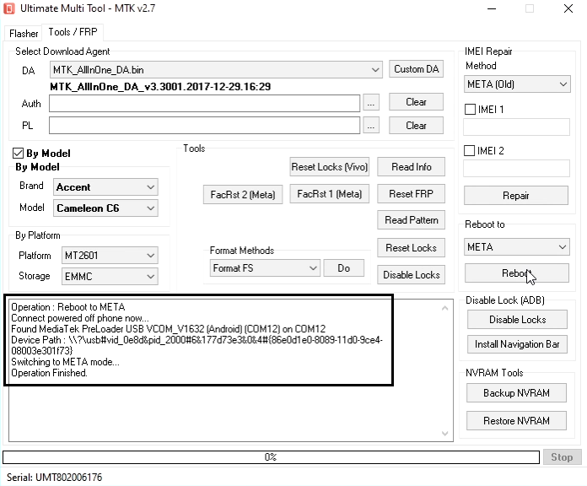
Task: Click the Repair IMEI button
Action: [516, 196]
